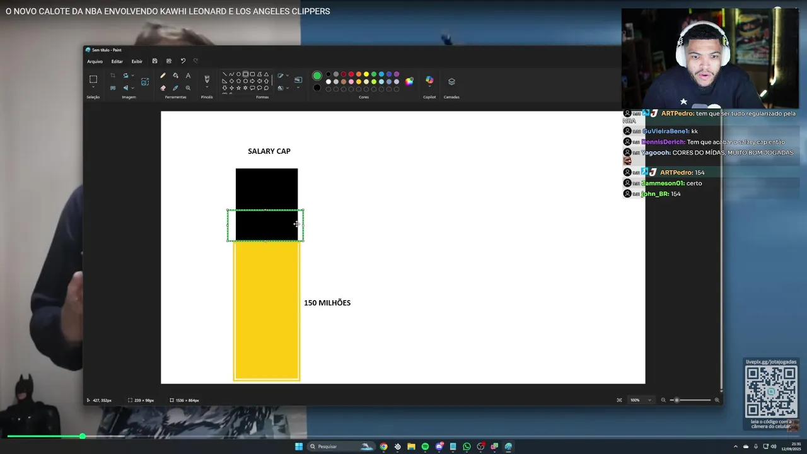The width and height of the screenshot is (807, 454).
Task: Open the shape outline dropdown
Action: point(287,75)
